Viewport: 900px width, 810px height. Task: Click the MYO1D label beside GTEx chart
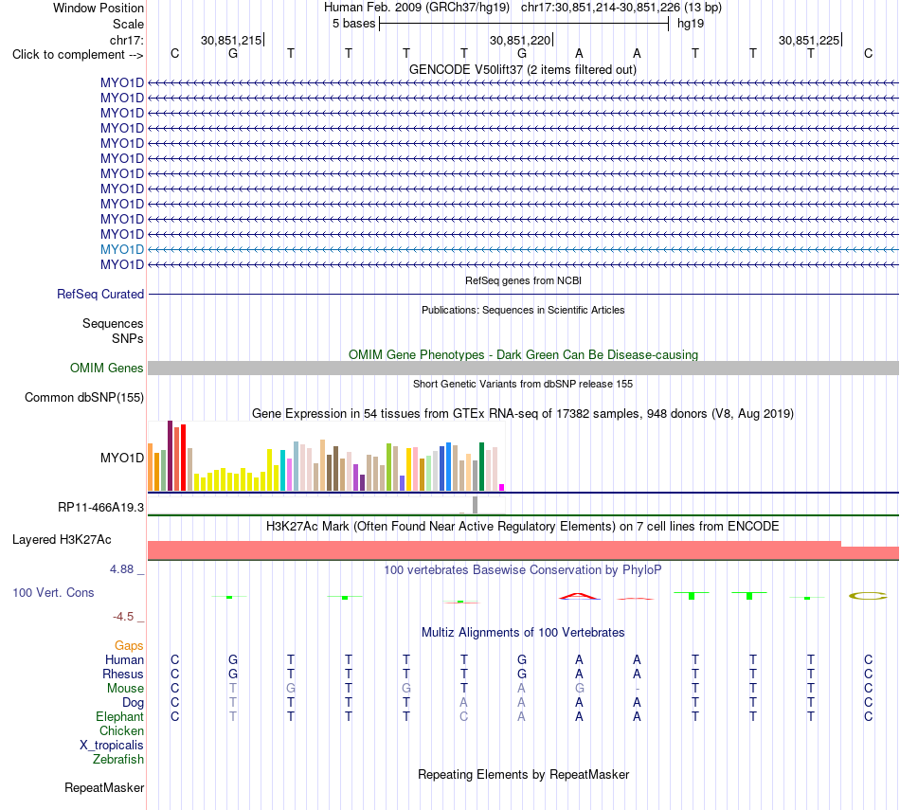click(121, 458)
